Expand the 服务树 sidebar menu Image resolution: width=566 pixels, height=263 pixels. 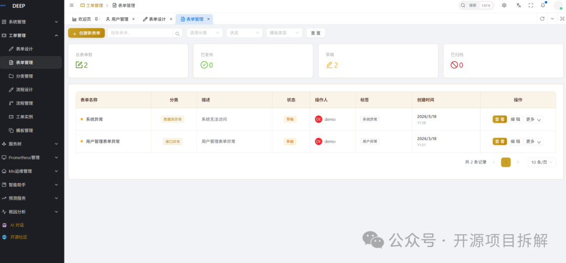click(31, 144)
